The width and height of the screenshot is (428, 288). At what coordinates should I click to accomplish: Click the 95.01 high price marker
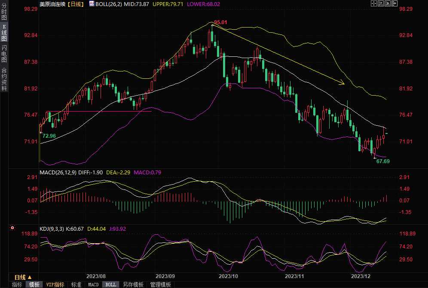click(220, 22)
